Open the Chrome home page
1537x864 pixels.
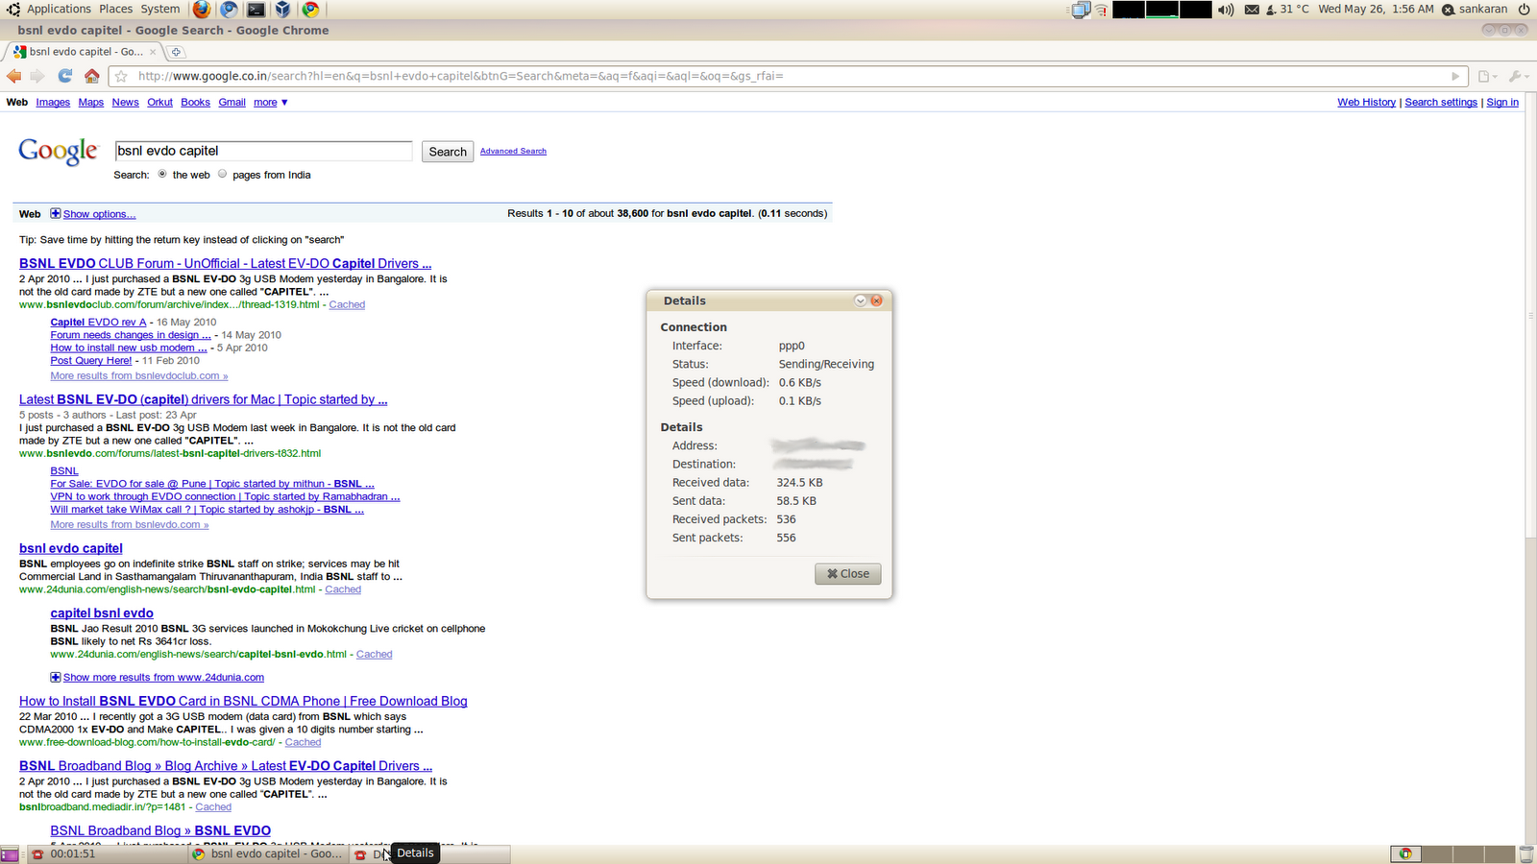tap(92, 76)
